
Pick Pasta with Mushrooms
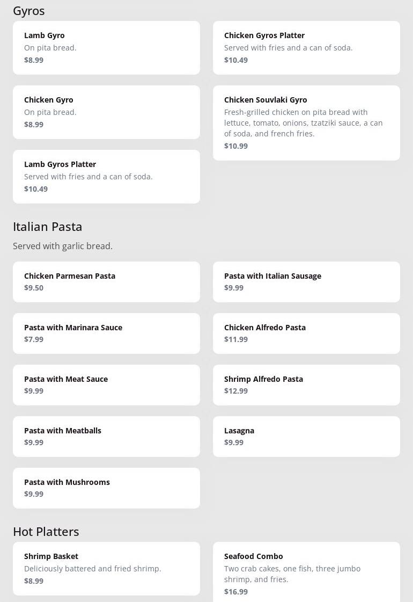(106, 488)
